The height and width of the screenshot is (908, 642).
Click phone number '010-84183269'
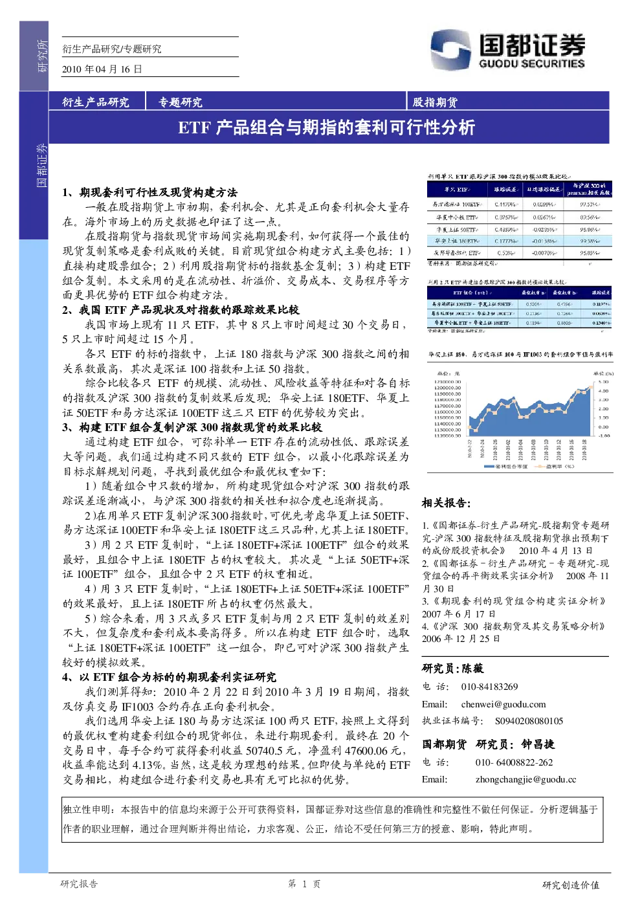coord(490,687)
